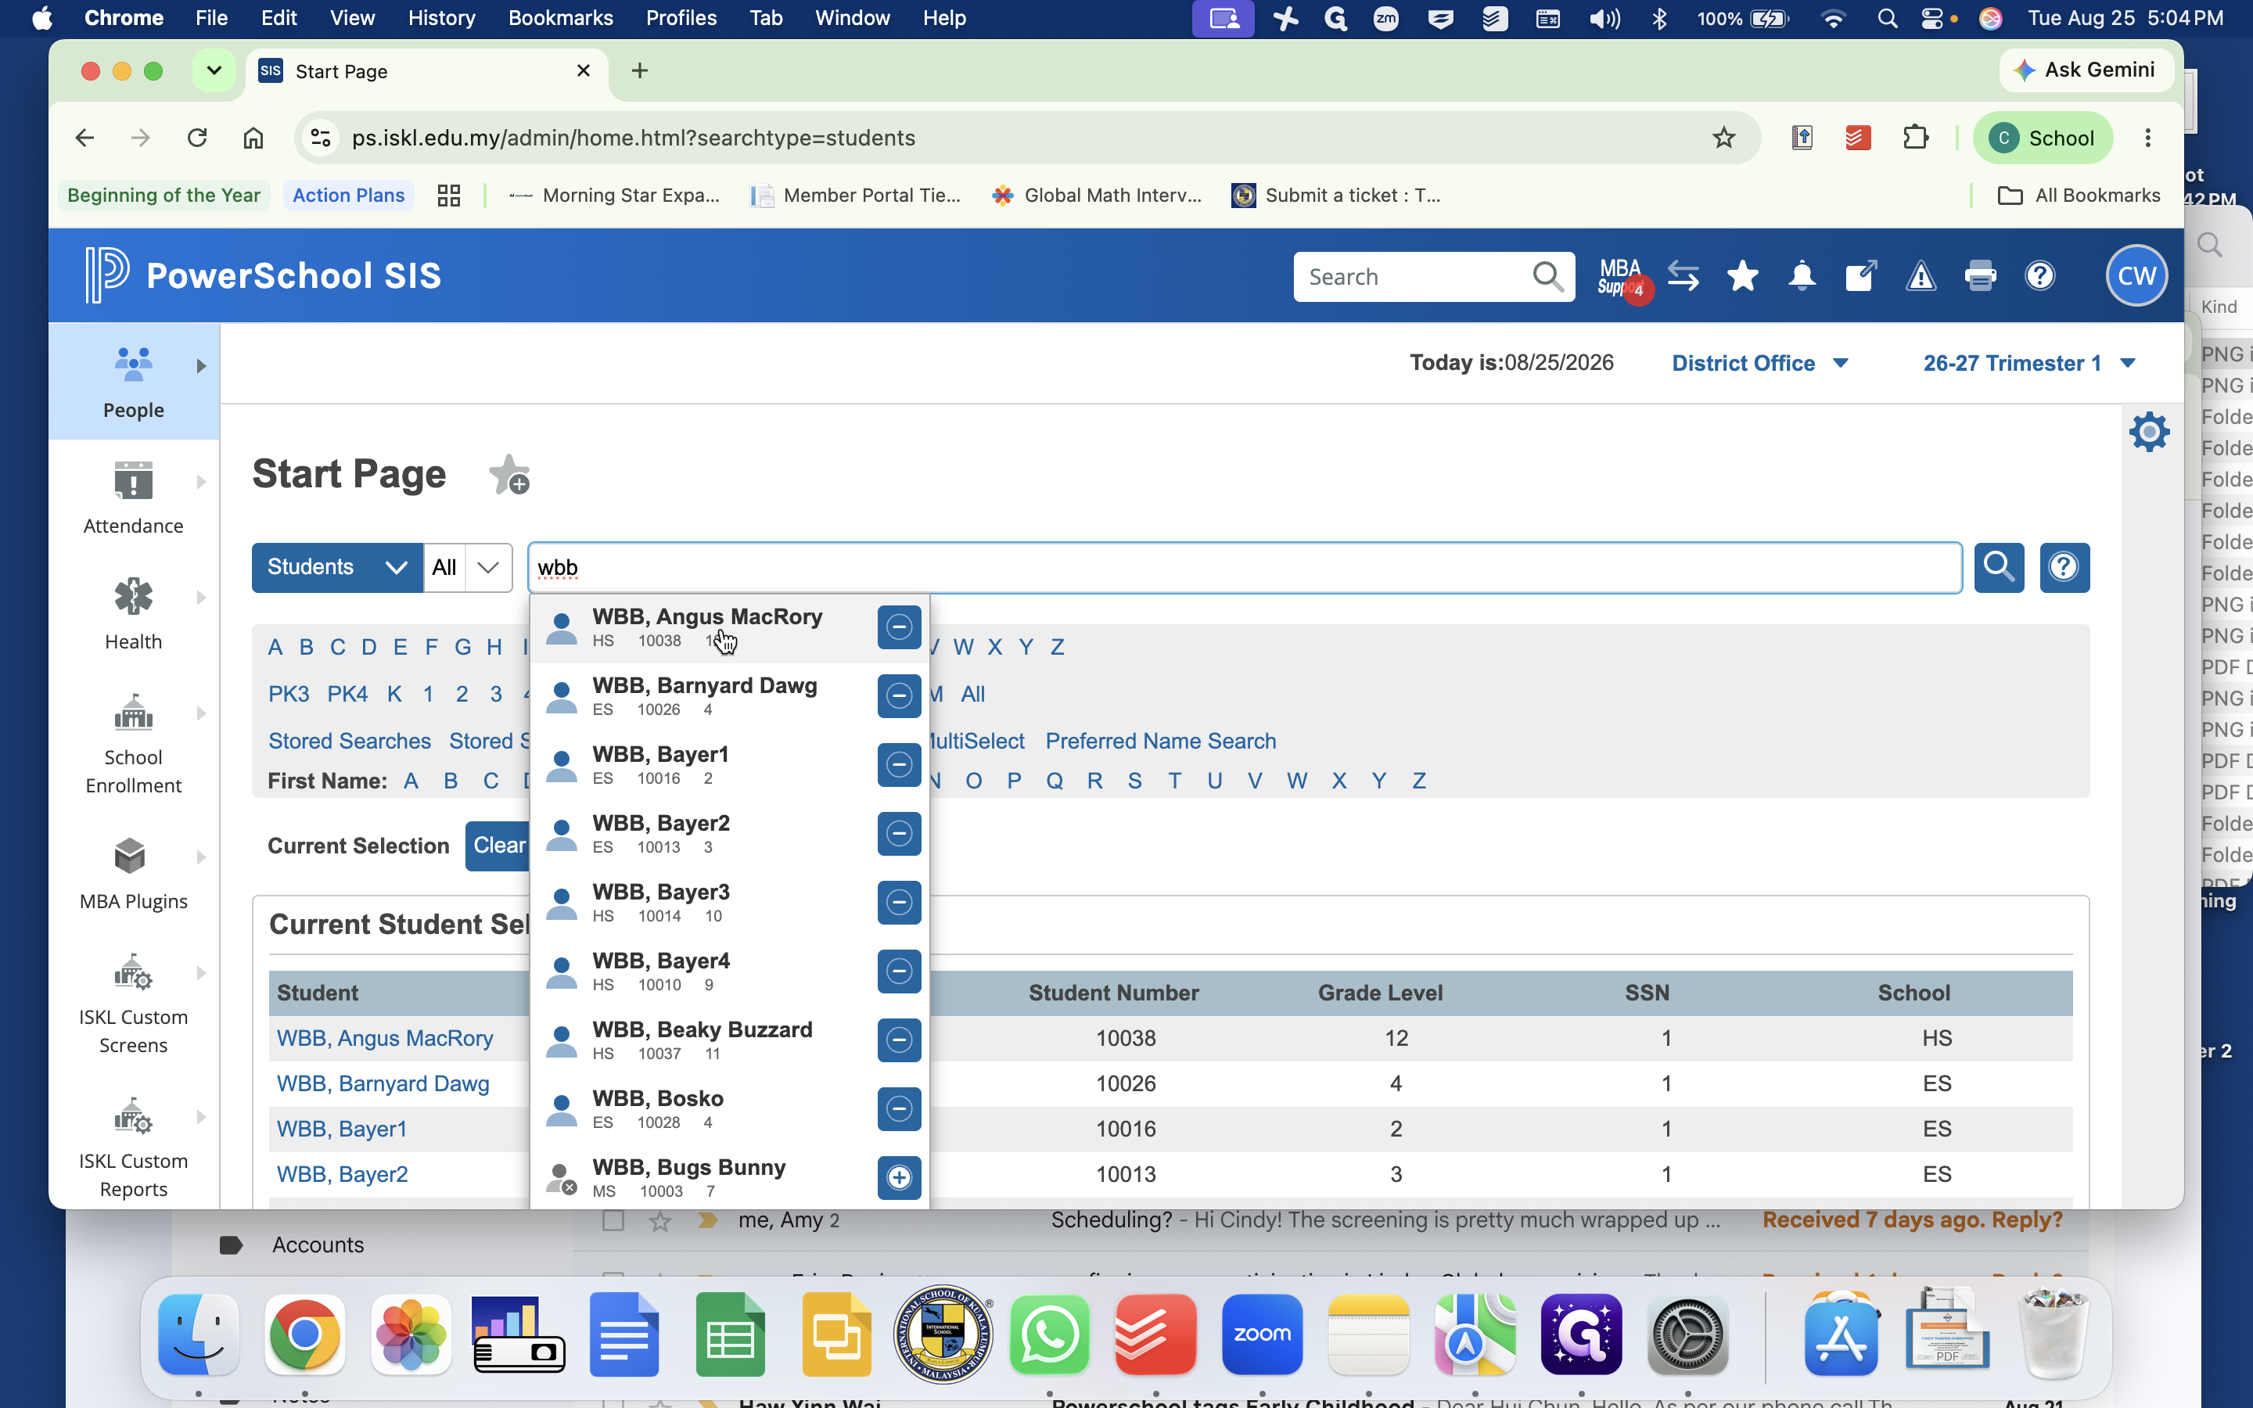Open page settings gear icon

(x=2149, y=432)
